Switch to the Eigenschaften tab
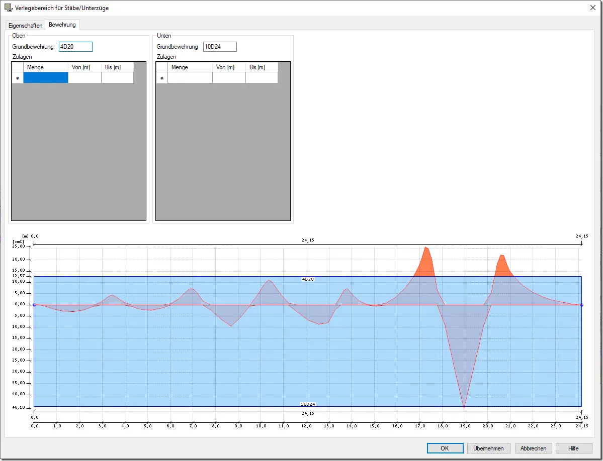 [25, 25]
